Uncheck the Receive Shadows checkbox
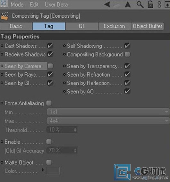This screenshot has width=170, height=182. coord(50,54)
